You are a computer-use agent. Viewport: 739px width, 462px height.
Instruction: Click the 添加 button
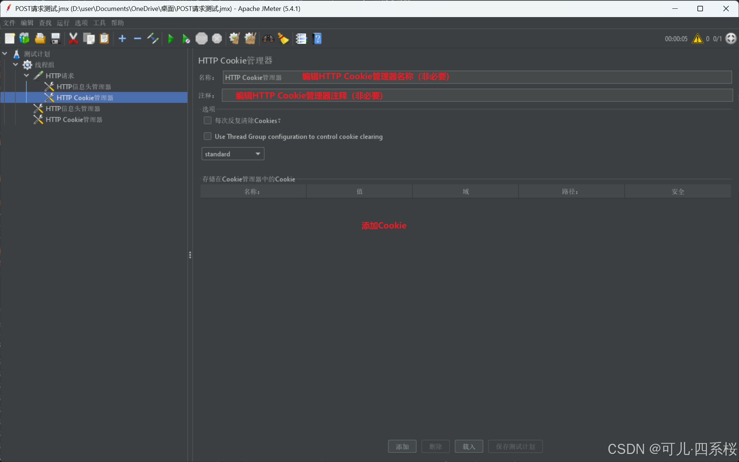pos(402,446)
